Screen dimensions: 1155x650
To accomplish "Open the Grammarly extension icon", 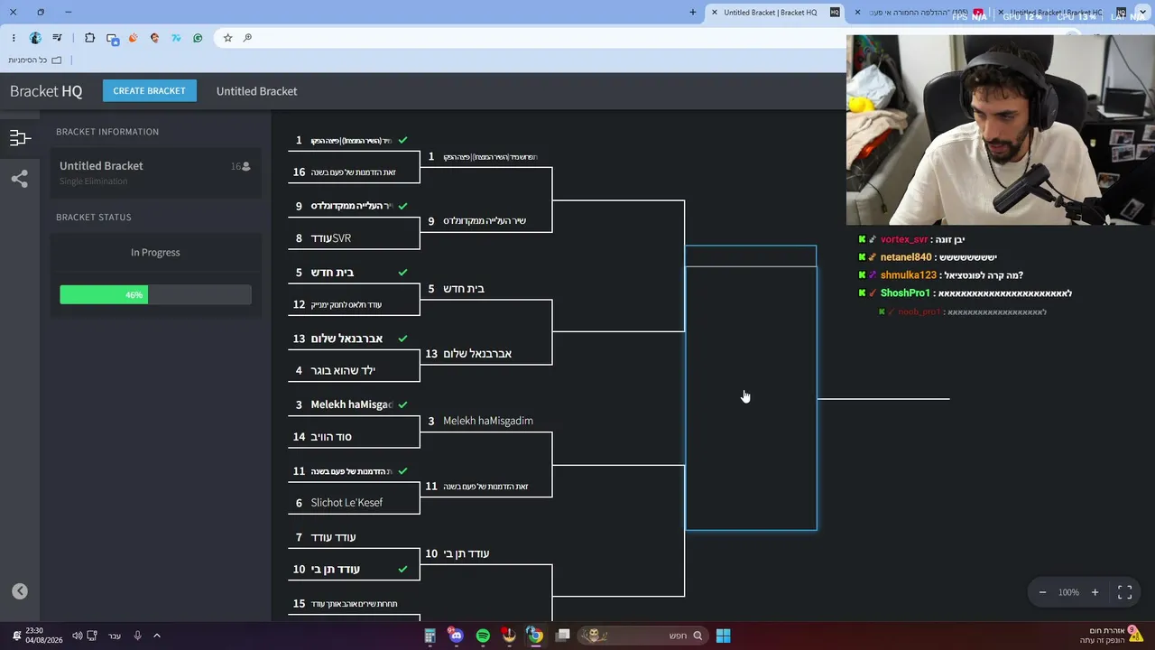I will pos(198,38).
